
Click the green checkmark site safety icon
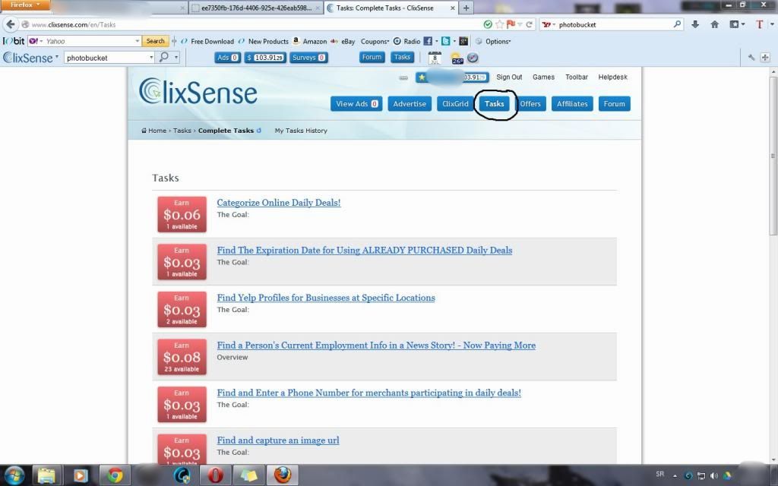[488, 24]
